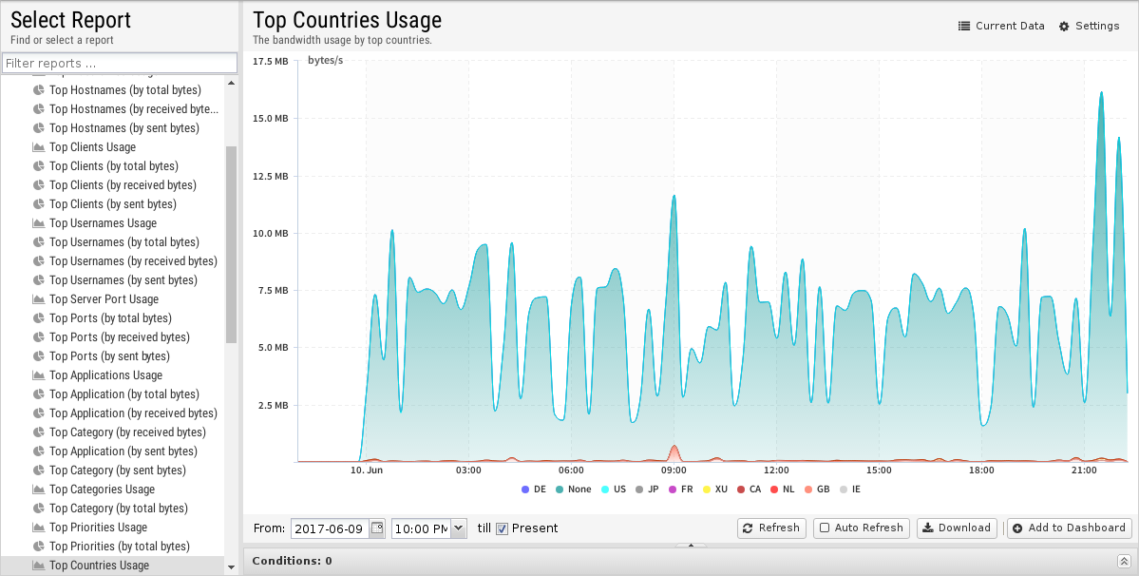Click the pie chart icon beside Top Hostnames (by total bytes)
The width and height of the screenshot is (1139, 576).
pos(39,90)
